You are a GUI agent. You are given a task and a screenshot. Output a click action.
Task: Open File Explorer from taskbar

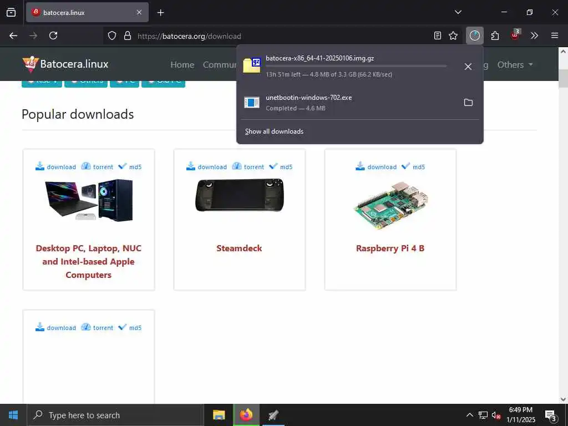(219, 415)
